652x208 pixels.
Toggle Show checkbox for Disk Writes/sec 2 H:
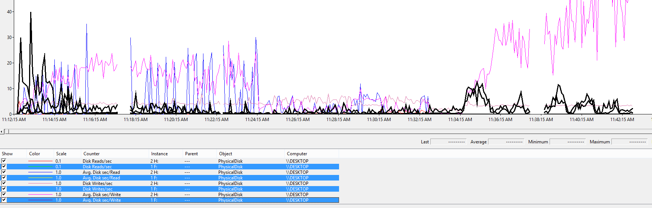click(4, 183)
